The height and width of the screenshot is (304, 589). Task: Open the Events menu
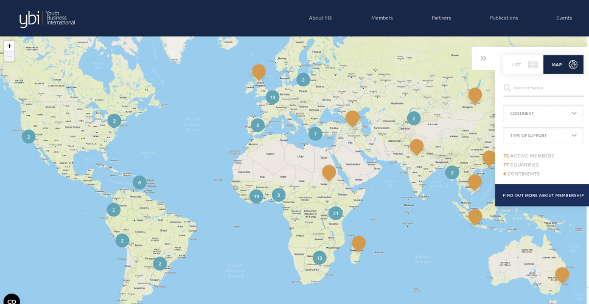tap(564, 18)
